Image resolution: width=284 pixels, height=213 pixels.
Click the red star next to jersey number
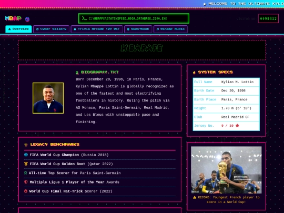237,126
